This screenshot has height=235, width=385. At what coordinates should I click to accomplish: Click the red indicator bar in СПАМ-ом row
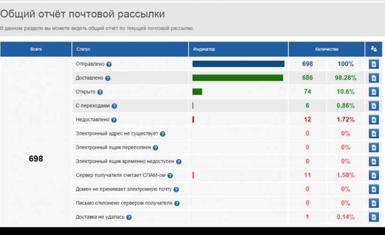coord(193,175)
